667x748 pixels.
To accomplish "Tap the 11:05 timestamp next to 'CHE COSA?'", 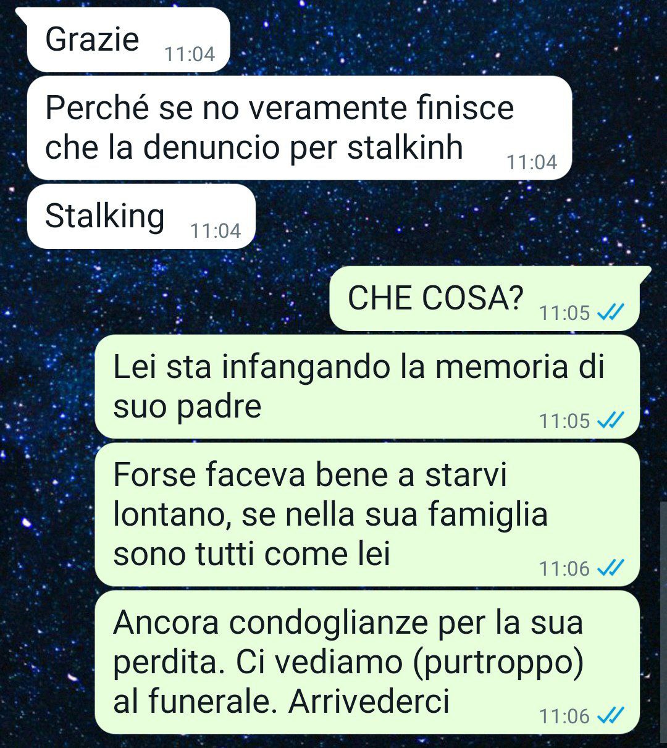I will pyautogui.click(x=564, y=313).
